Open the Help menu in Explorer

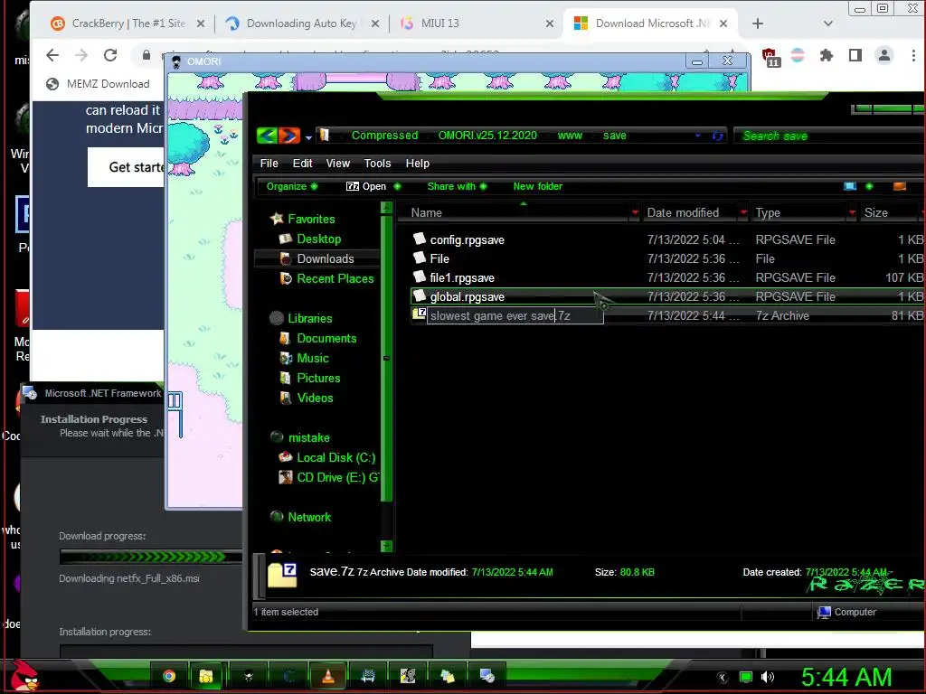coord(418,164)
